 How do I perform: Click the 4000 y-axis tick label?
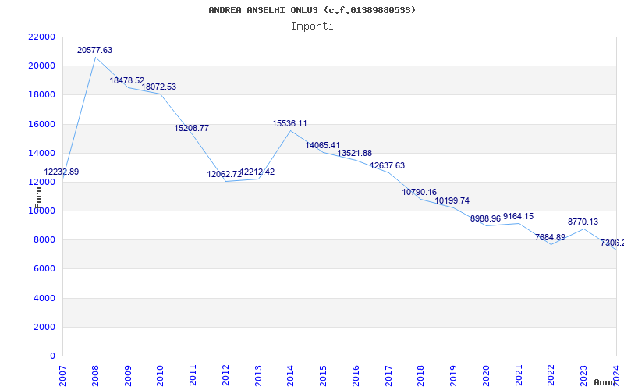pyautogui.click(x=44, y=298)
